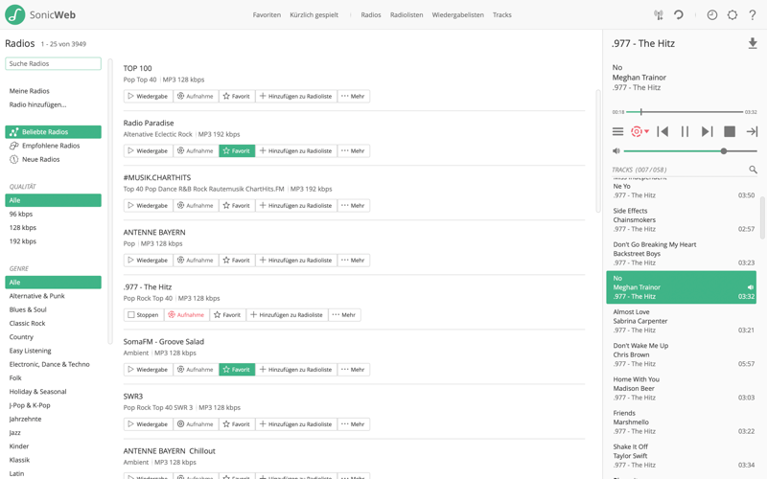Open the Tracks tab
The height and width of the screenshot is (479, 767).
click(501, 15)
